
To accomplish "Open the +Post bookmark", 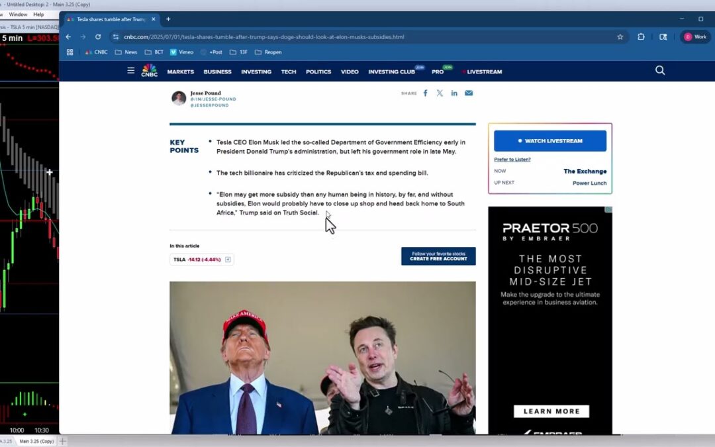I will click(x=211, y=52).
